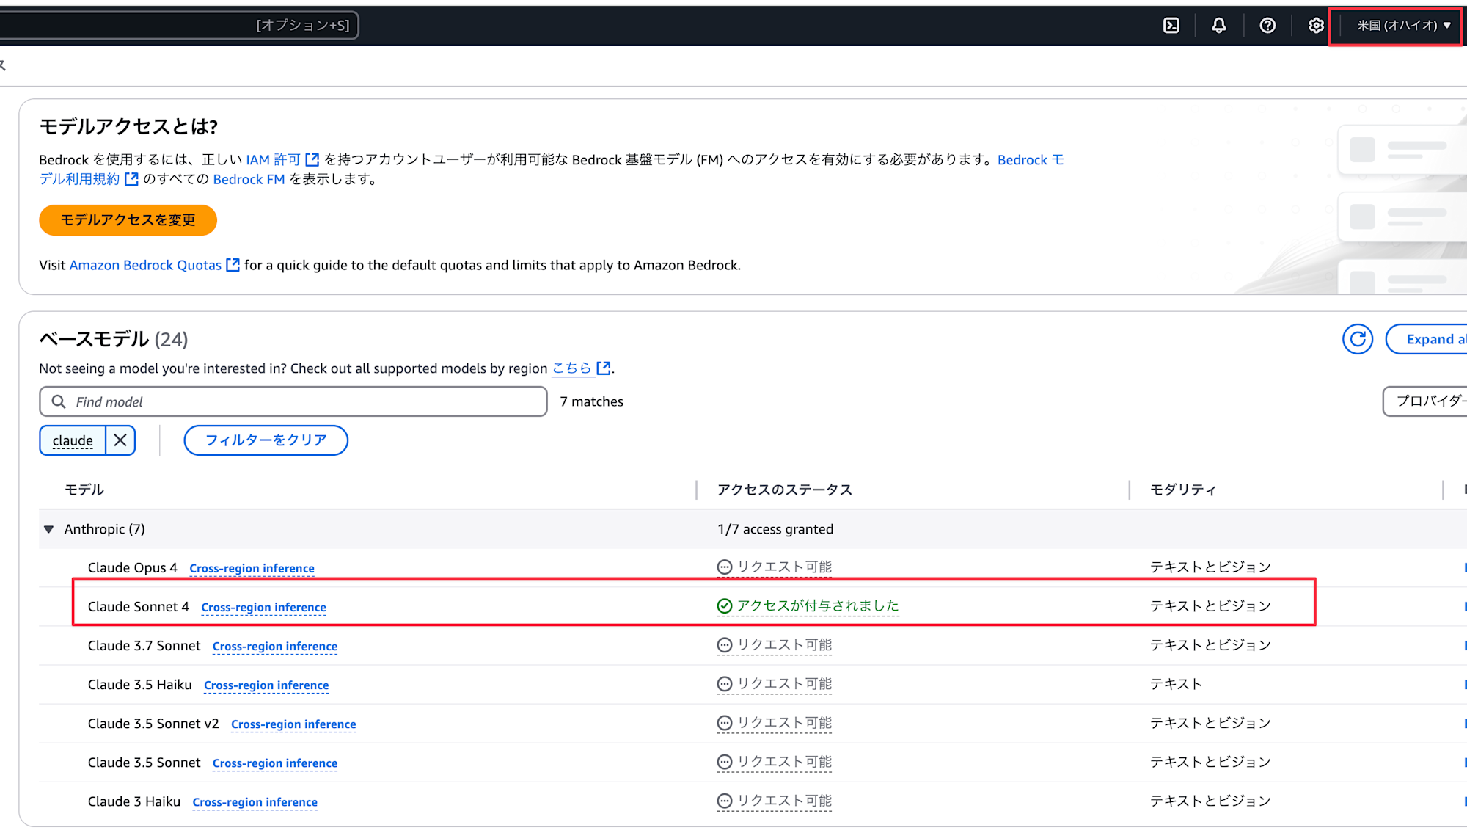Open the IAM 許可 link

(x=274, y=160)
